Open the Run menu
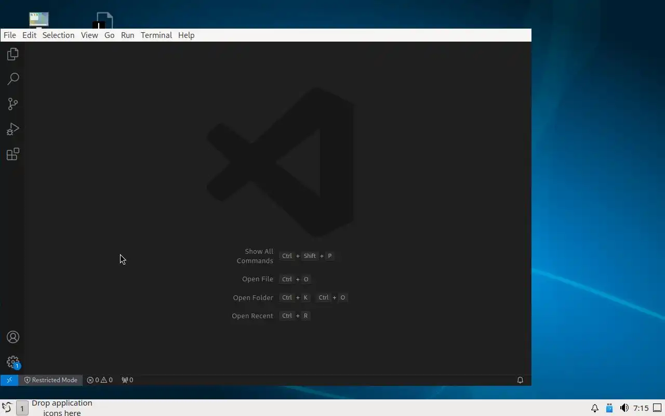This screenshot has height=416, width=665. click(x=127, y=35)
